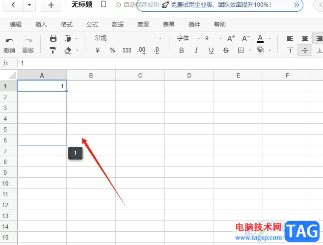The image size is (323, 245).
Task: Click the 撤销 undo button
Action: [9, 45]
